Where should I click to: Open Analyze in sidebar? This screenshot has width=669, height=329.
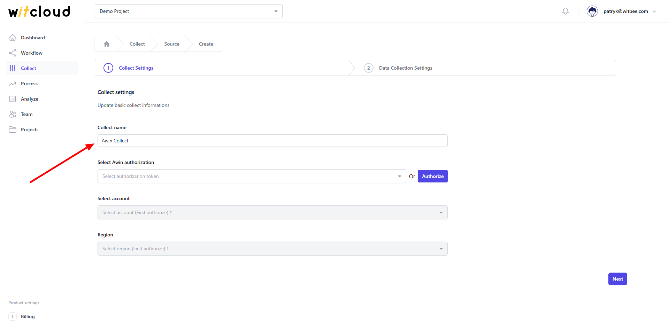[x=42, y=99]
